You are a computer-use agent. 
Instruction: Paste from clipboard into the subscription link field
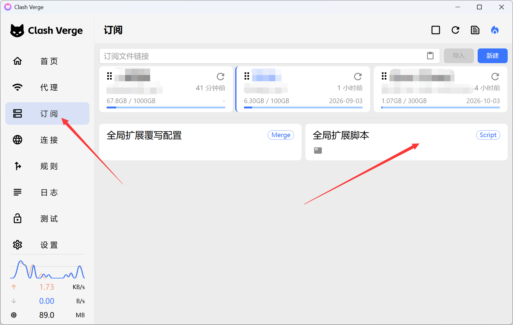pyautogui.click(x=430, y=56)
